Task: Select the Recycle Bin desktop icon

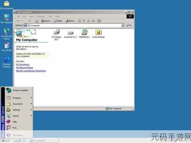Action: pos(7,47)
